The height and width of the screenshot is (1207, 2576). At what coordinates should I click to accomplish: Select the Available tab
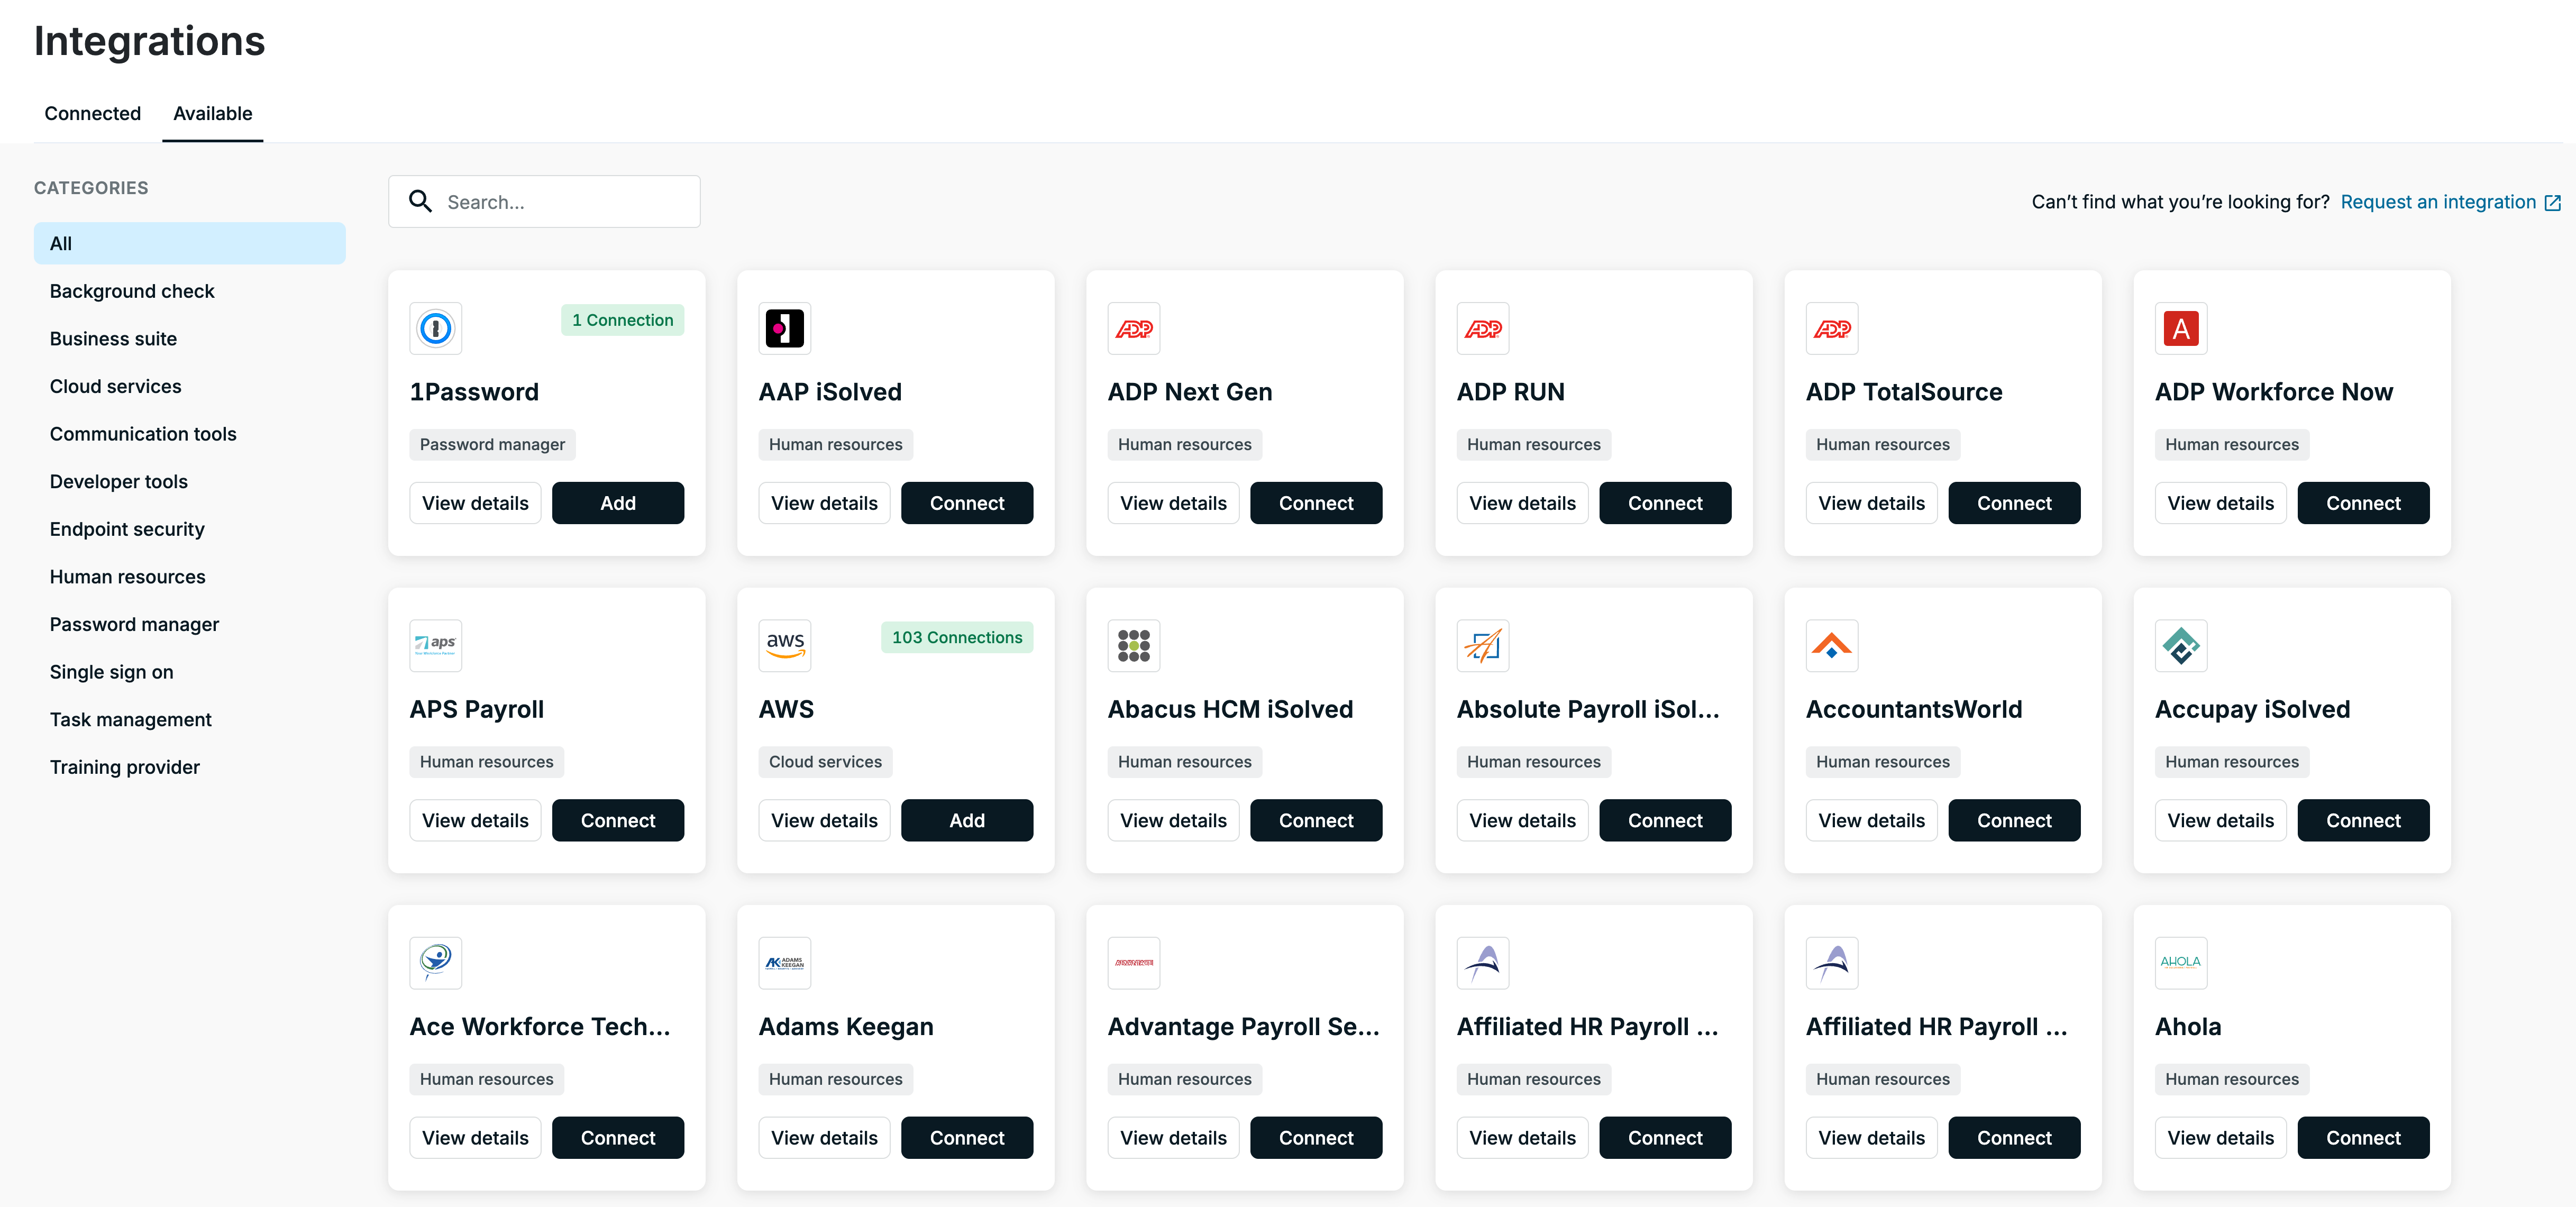coord(213,113)
